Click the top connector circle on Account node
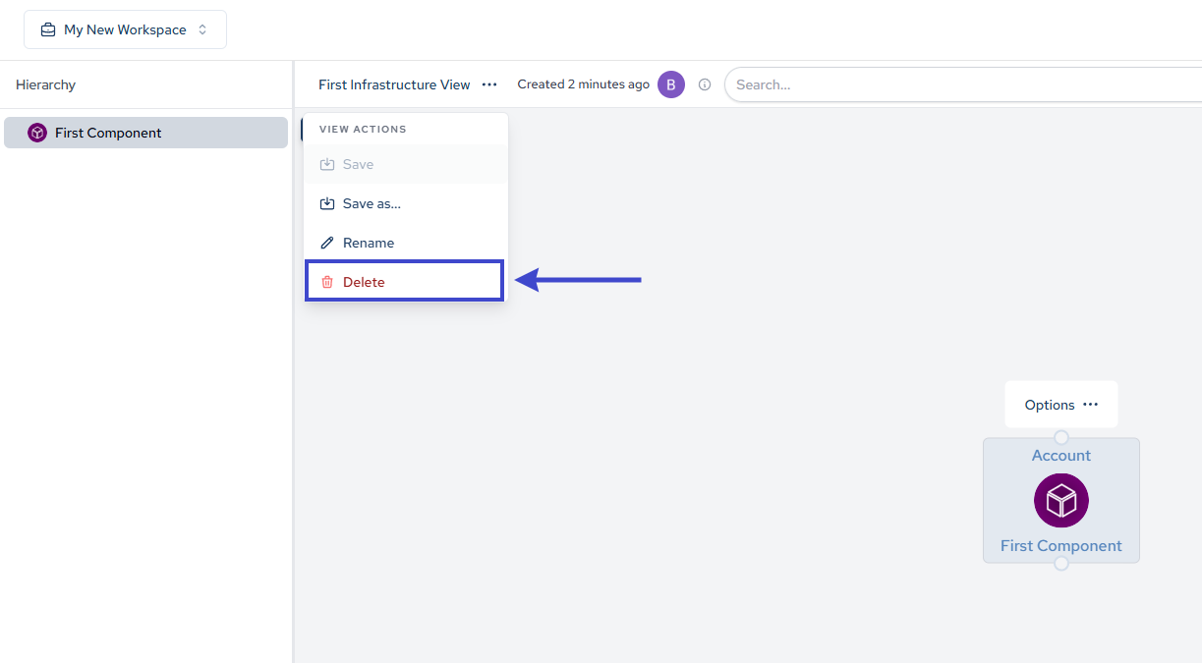The image size is (1202, 663). coord(1061,437)
